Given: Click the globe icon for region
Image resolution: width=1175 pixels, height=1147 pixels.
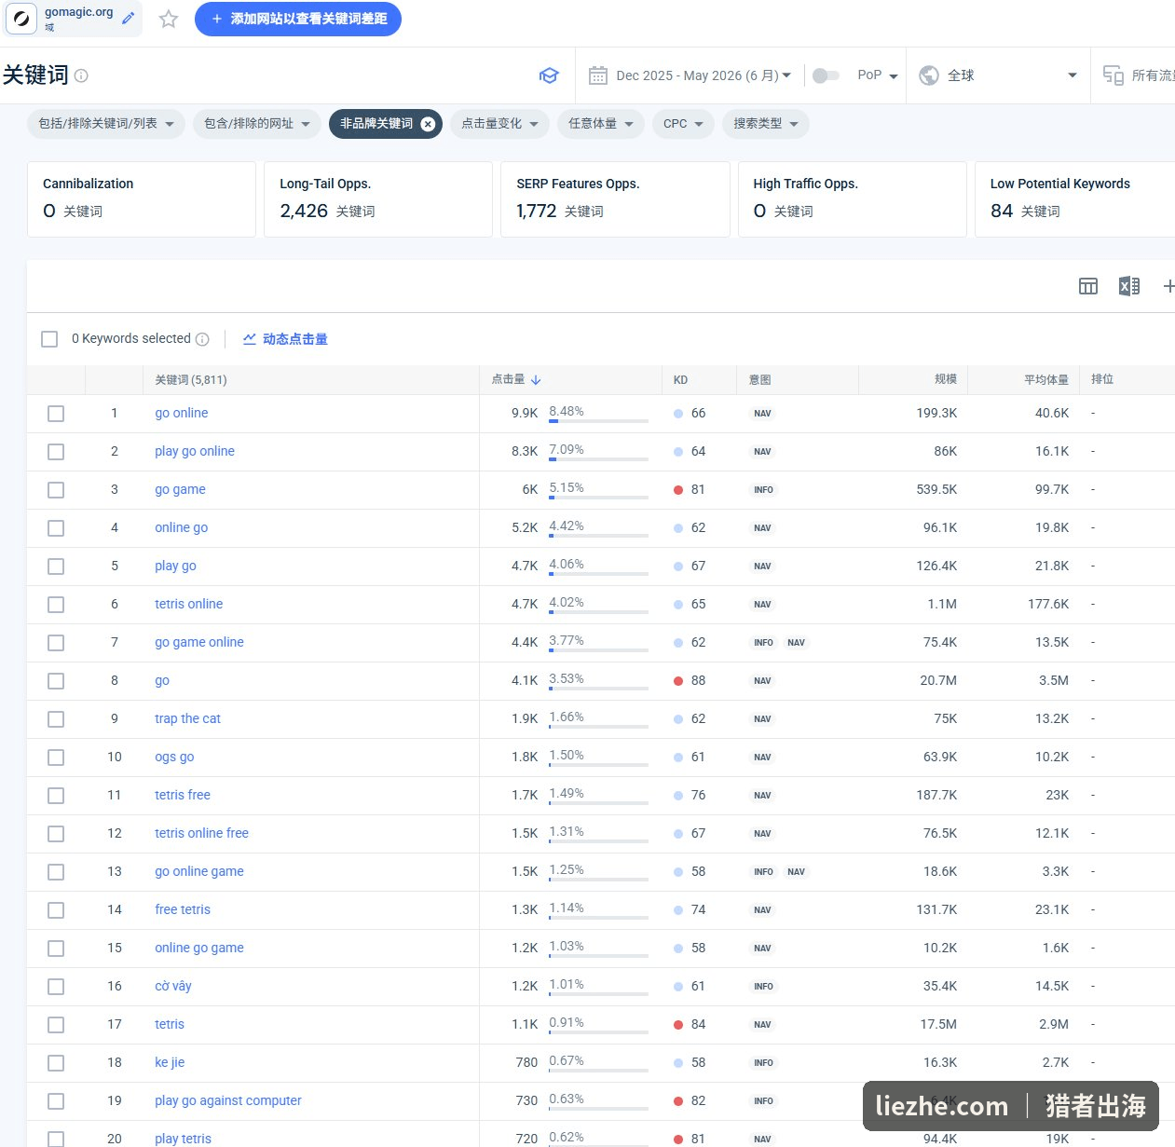Looking at the screenshot, I should pyautogui.click(x=929, y=75).
